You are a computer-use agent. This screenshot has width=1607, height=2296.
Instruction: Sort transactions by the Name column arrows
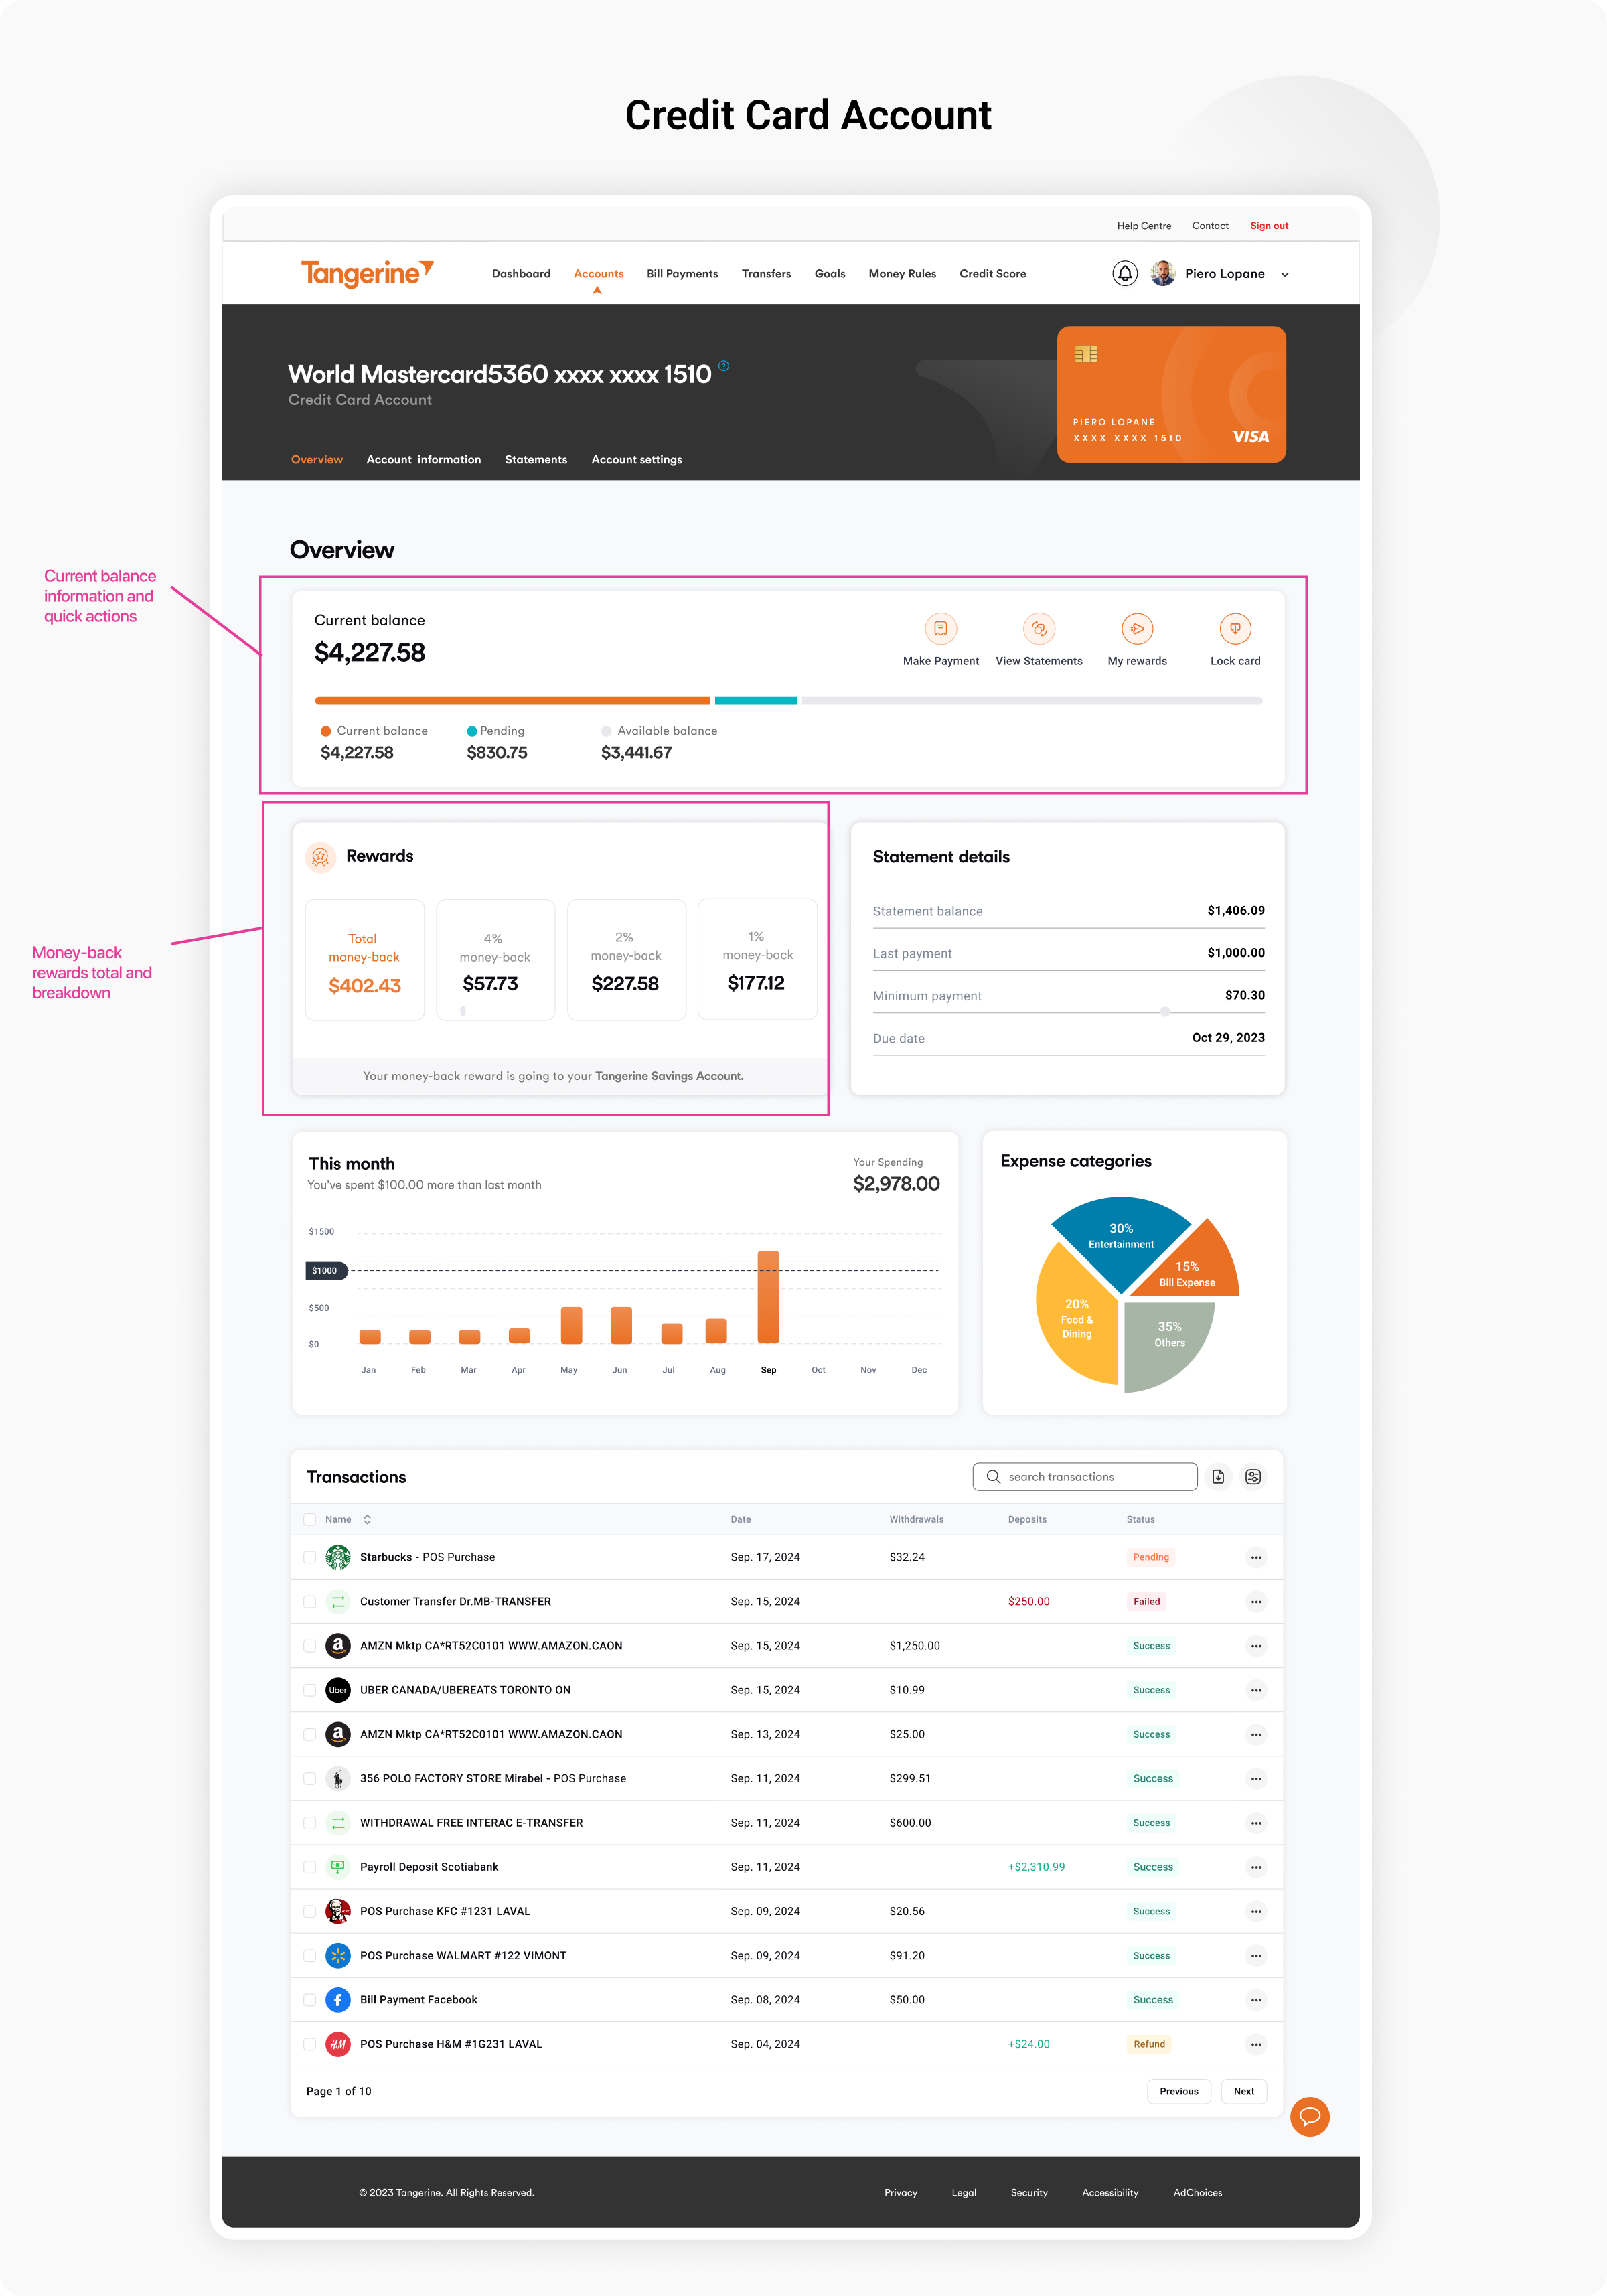pyautogui.click(x=367, y=1519)
